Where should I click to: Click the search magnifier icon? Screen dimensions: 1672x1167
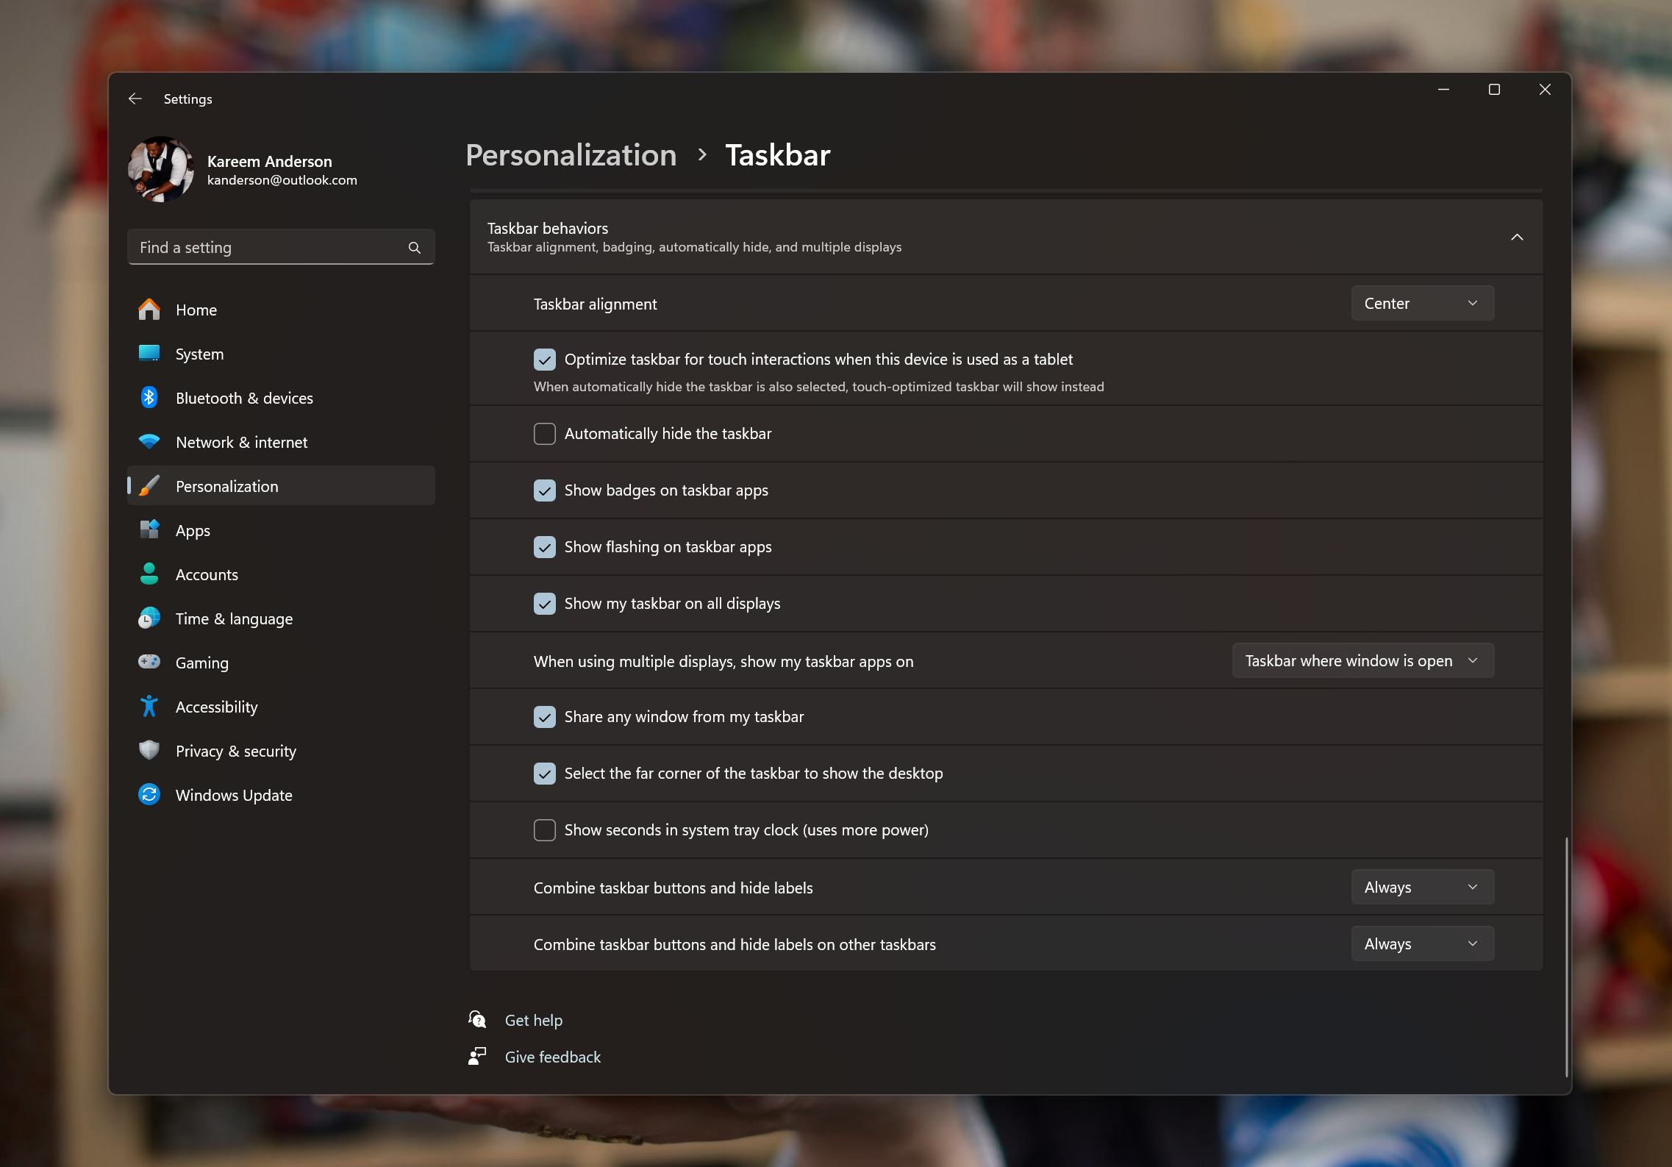tap(415, 248)
